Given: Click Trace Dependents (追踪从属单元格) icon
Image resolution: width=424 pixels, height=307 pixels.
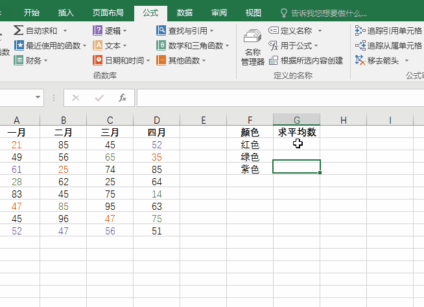Looking at the screenshot, I should [360, 45].
